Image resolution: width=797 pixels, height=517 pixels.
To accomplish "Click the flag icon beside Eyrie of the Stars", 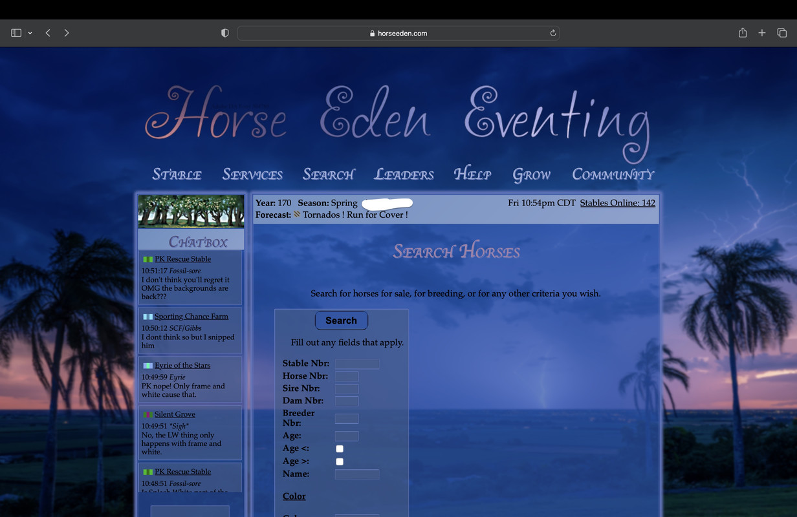I will coord(148,366).
